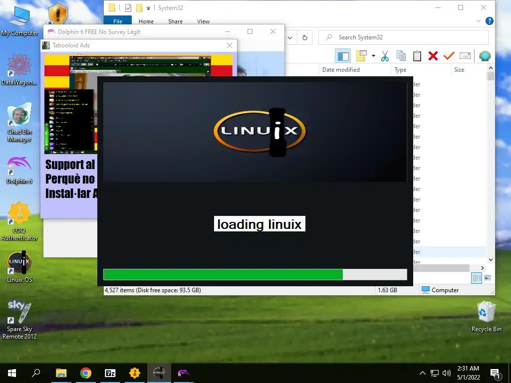Click the Cut scissors icon

point(385,56)
